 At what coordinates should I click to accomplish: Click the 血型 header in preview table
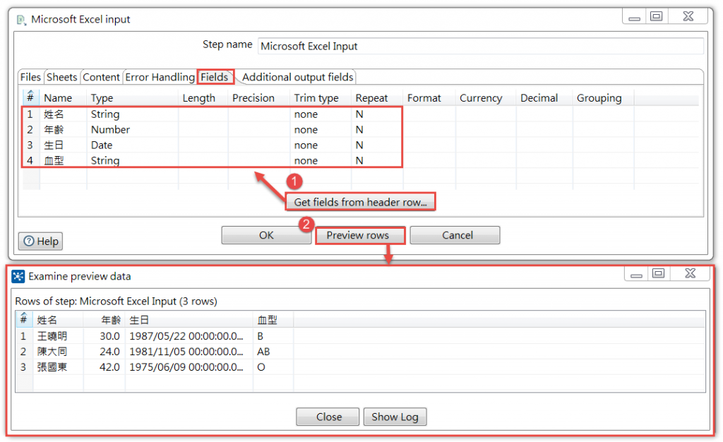(273, 320)
